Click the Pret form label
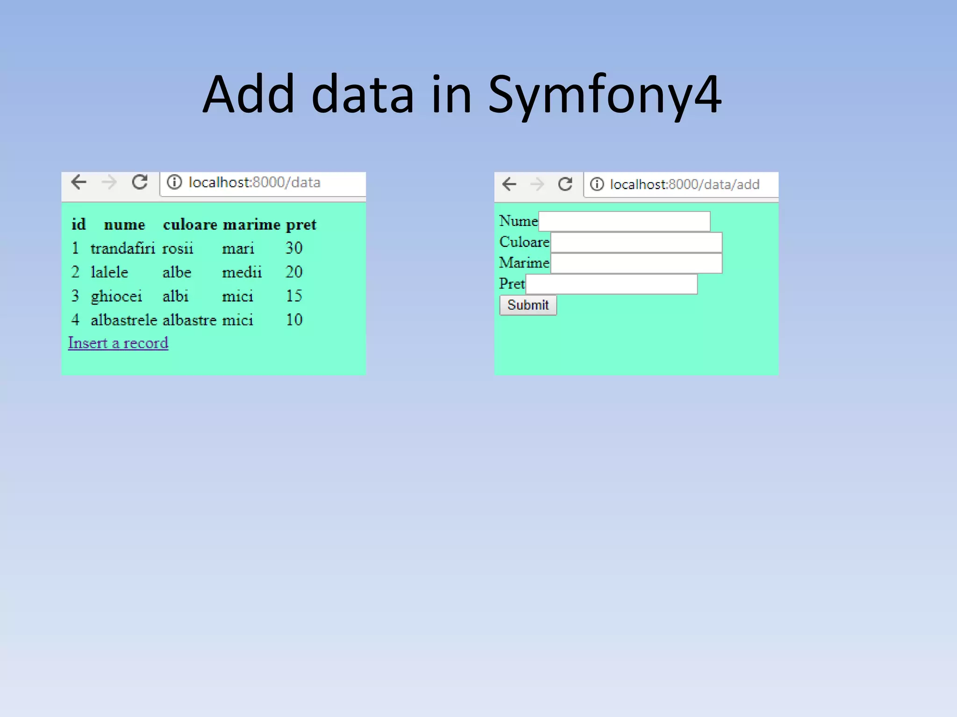Image resolution: width=957 pixels, height=717 pixels. [x=512, y=283]
